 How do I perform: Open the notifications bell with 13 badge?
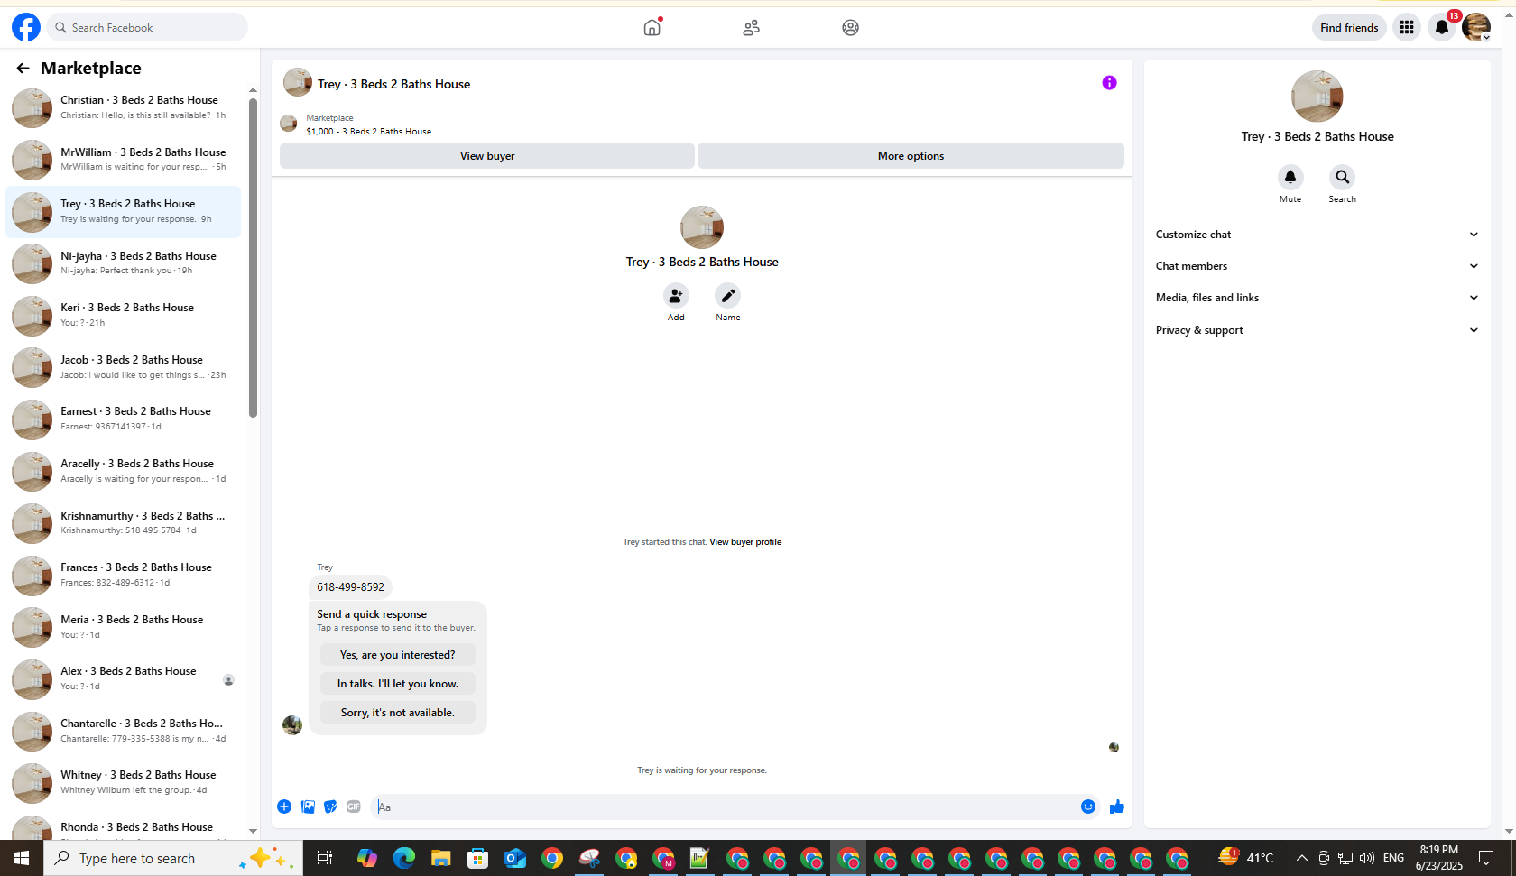point(1442,27)
